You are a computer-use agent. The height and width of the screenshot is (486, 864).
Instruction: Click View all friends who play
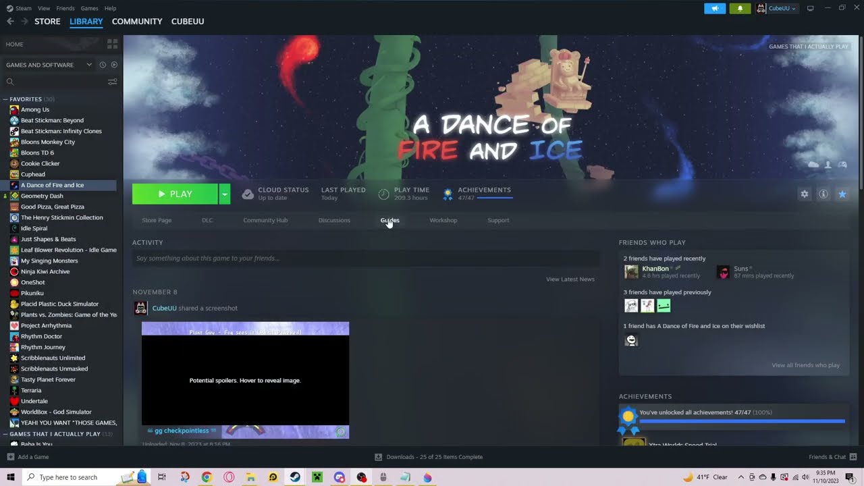(x=805, y=365)
